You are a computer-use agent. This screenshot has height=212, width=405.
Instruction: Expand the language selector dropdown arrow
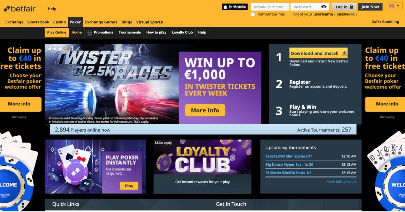click(398, 6)
